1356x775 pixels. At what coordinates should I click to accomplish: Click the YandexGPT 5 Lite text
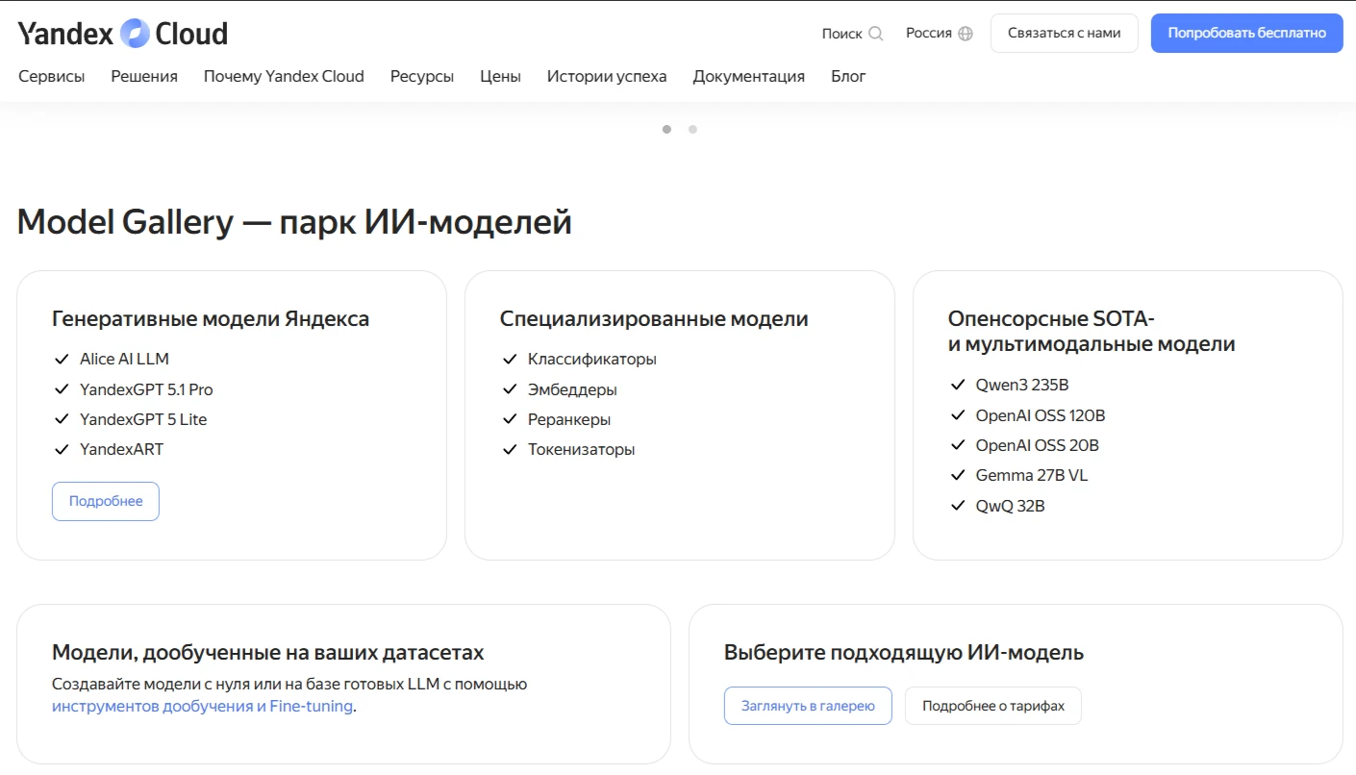143,419
